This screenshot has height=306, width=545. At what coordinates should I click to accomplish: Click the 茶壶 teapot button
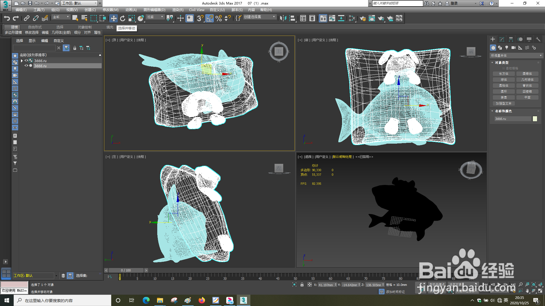504,97
